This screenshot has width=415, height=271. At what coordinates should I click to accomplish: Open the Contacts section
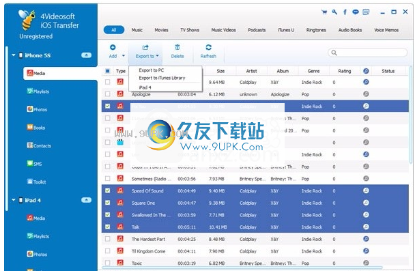tap(39, 145)
